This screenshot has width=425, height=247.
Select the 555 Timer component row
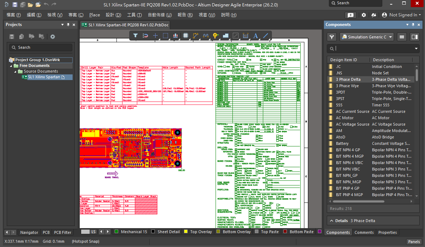coord(371,105)
